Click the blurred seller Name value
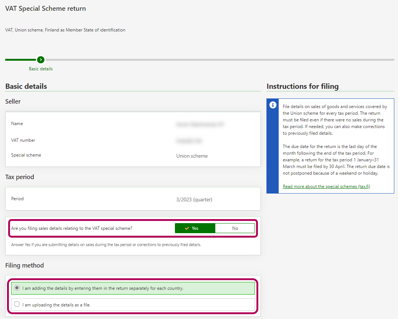The width and height of the screenshot is (398, 319). click(x=201, y=125)
